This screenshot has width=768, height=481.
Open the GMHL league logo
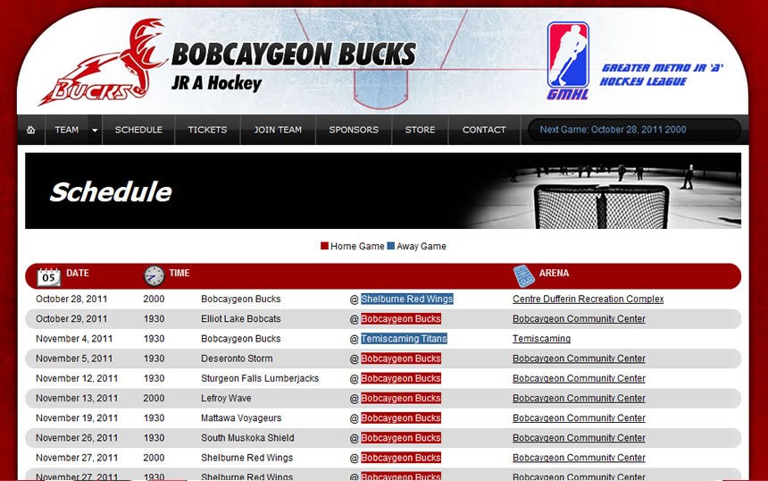pyautogui.click(x=568, y=61)
